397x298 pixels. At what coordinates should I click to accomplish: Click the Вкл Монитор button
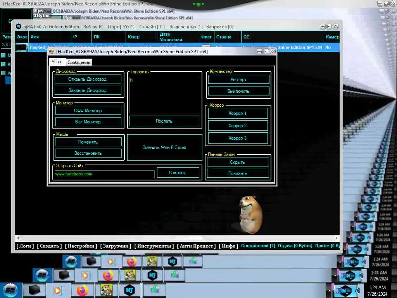coord(88,121)
